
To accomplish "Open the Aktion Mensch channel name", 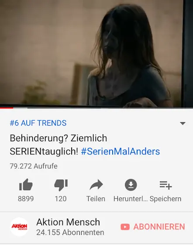I will [x=68, y=222].
